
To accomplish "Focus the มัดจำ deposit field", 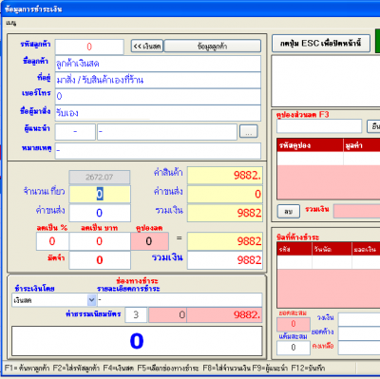I will pyautogui.click(x=100, y=260).
